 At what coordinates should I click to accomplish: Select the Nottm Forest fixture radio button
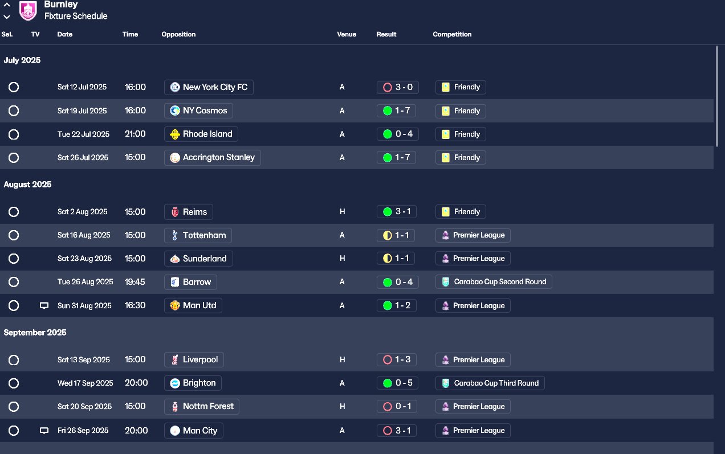pyautogui.click(x=14, y=407)
